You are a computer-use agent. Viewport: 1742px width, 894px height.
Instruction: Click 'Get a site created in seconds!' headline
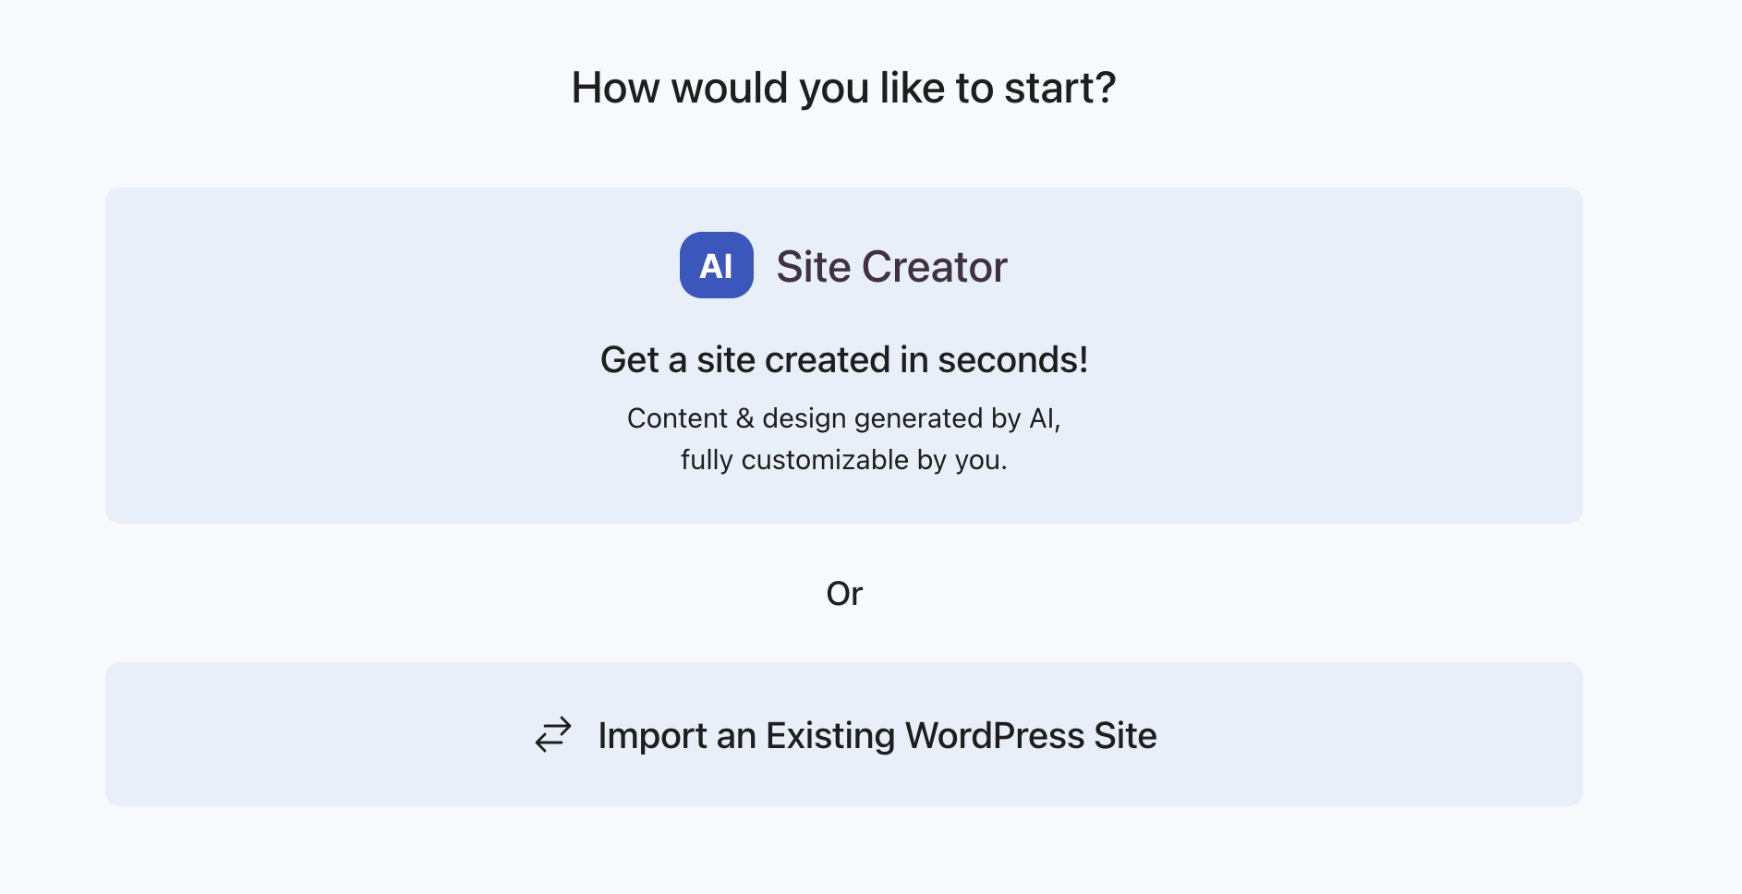(844, 359)
